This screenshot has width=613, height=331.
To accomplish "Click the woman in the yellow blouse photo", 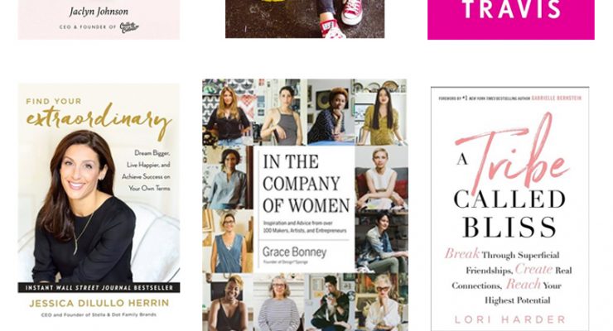I will pyautogui.click(x=381, y=112).
